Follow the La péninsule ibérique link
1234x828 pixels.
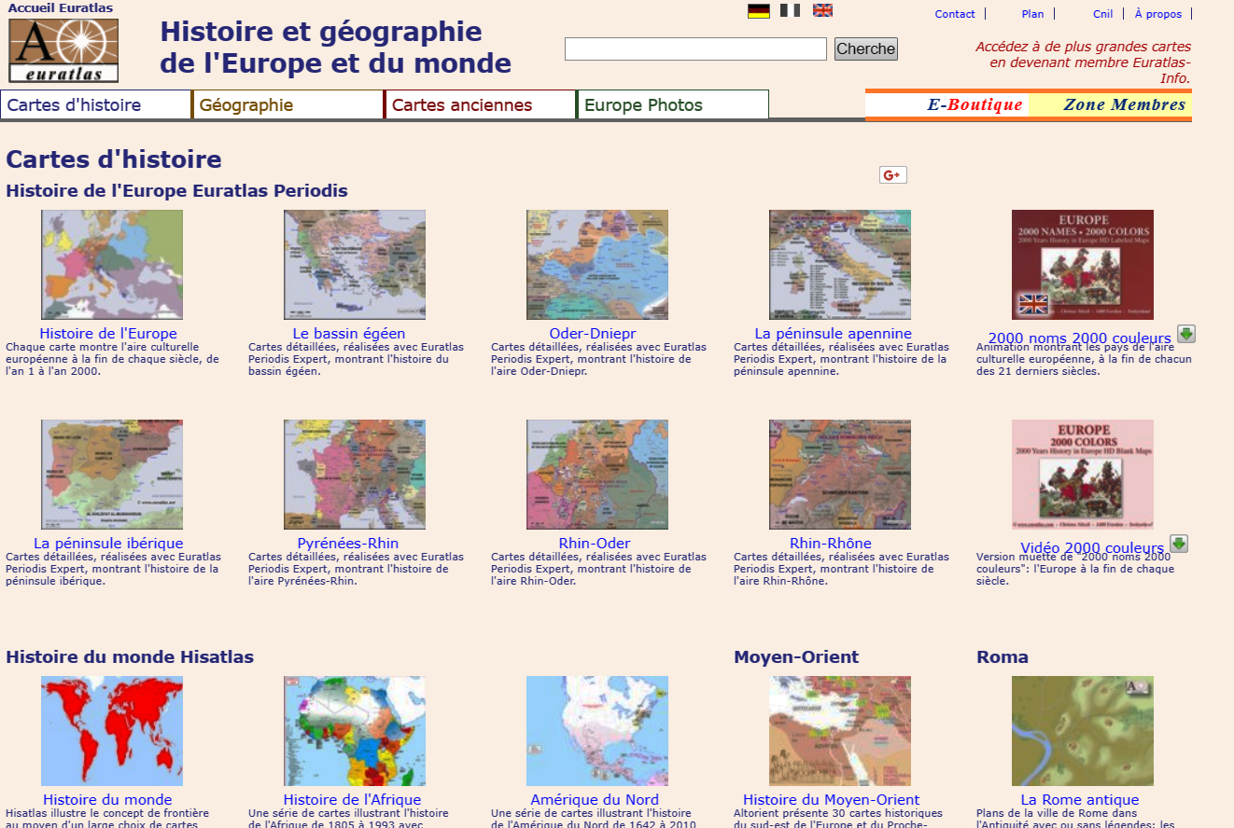coord(108,544)
